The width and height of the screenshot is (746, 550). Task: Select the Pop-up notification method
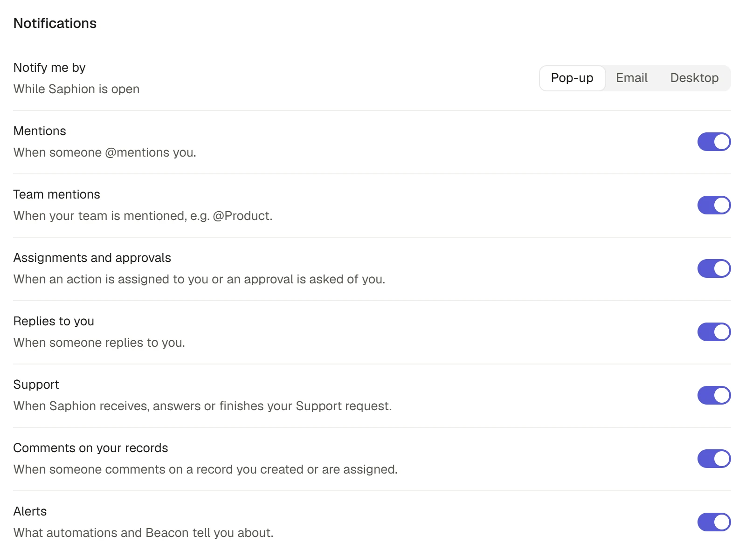[x=572, y=78]
